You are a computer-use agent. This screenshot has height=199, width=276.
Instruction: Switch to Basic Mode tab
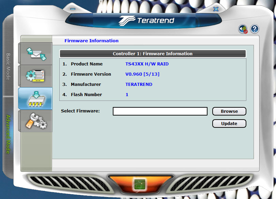click(8, 66)
